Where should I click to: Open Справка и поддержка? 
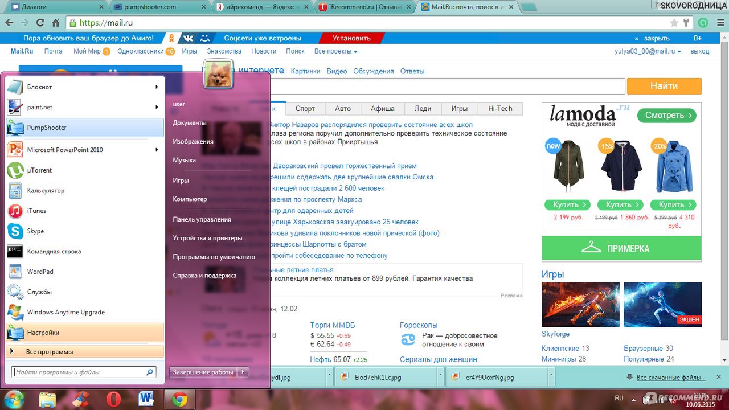204,276
